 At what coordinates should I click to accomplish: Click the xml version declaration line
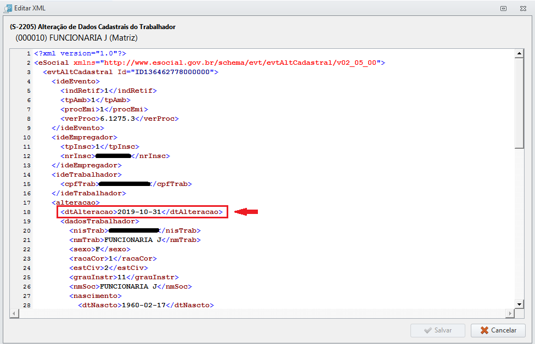coord(80,53)
